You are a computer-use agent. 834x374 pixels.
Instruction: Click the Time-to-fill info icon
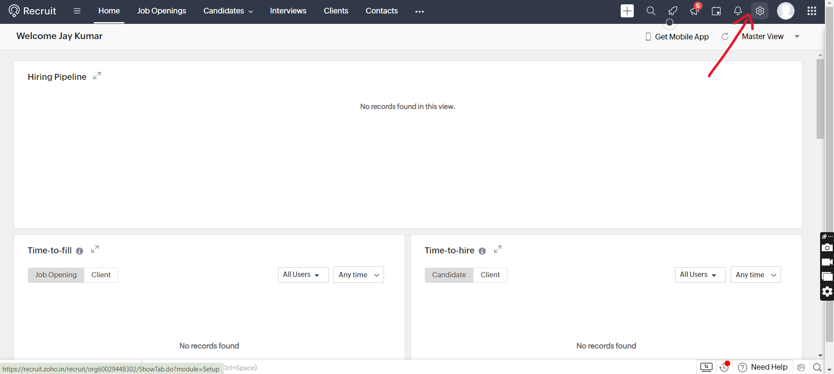click(79, 251)
